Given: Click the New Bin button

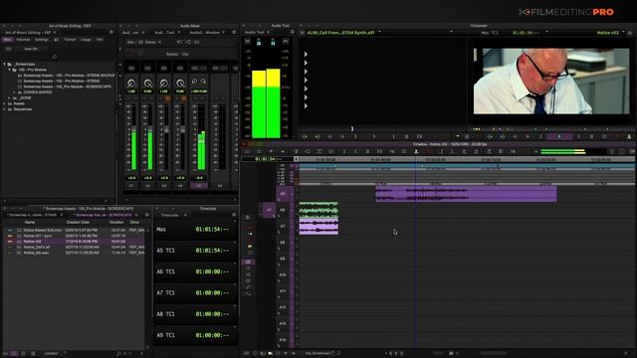Looking at the screenshot, I should pos(31,49).
